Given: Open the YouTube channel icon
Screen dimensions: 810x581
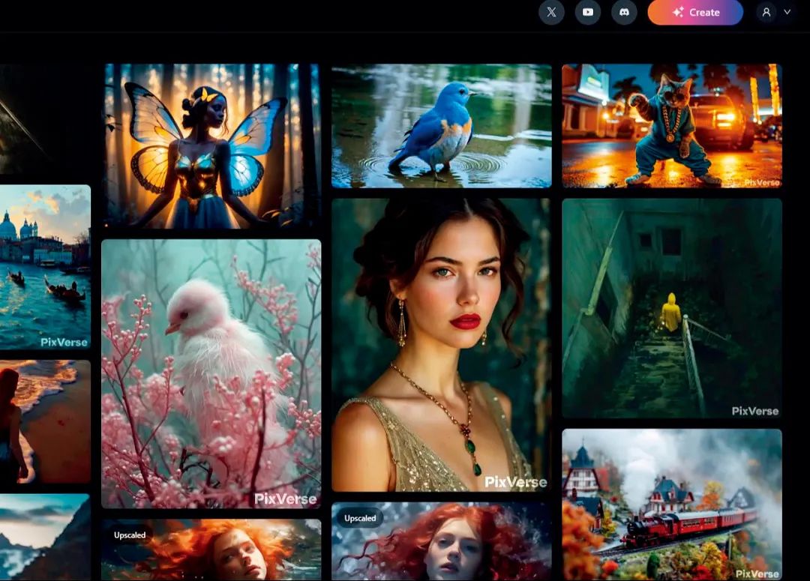Looking at the screenshot, I should pos(588,13).
